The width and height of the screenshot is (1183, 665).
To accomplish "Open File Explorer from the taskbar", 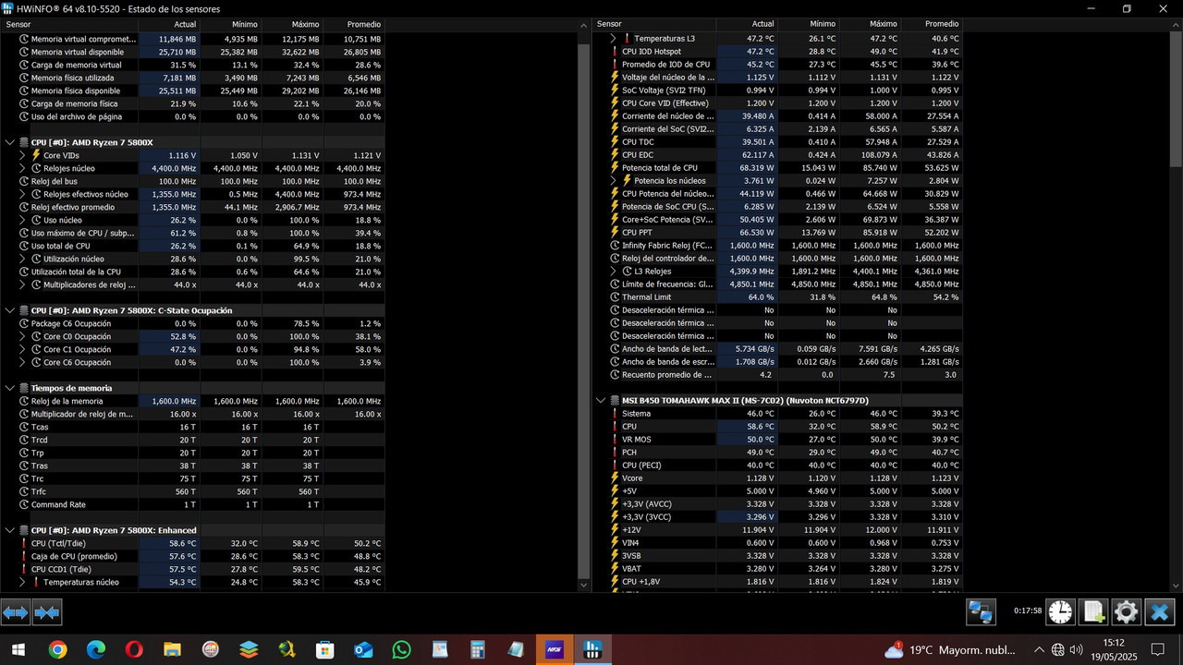I will [x=172, y=650].
